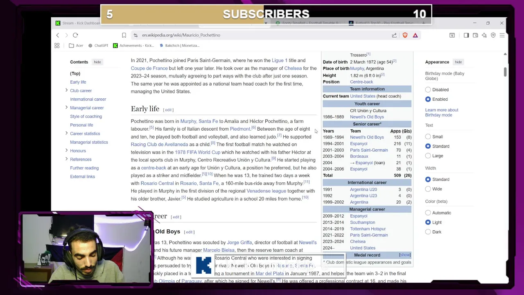Open the ChatGPT bookmark

pyautogui.click(x=97, y=45)
